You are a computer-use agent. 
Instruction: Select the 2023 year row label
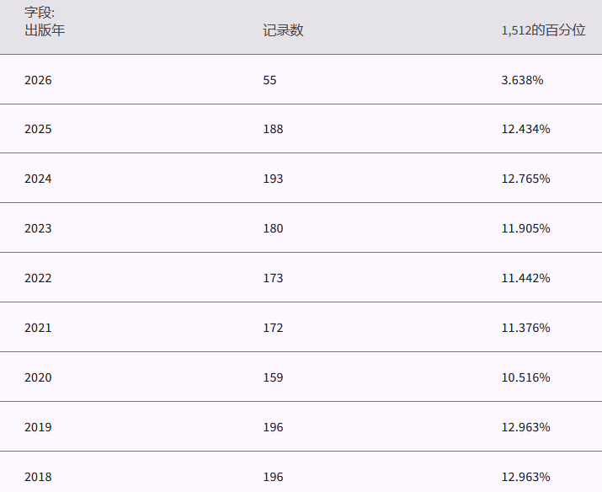(x=38, y=228)
